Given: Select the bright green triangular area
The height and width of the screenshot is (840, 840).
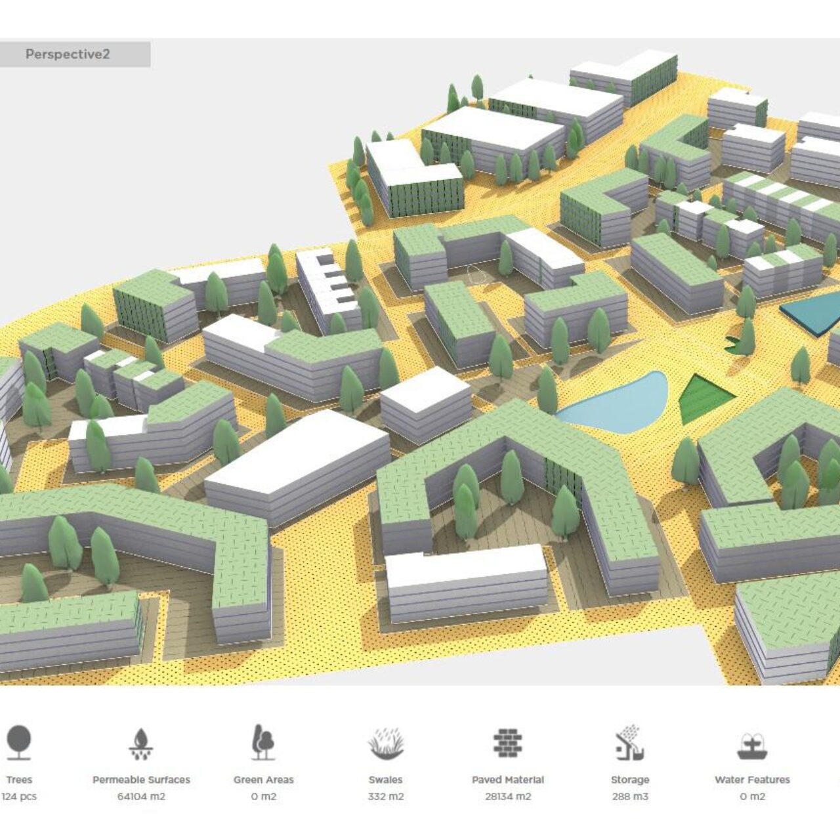Looking at the screenshot, I should 702,398.
